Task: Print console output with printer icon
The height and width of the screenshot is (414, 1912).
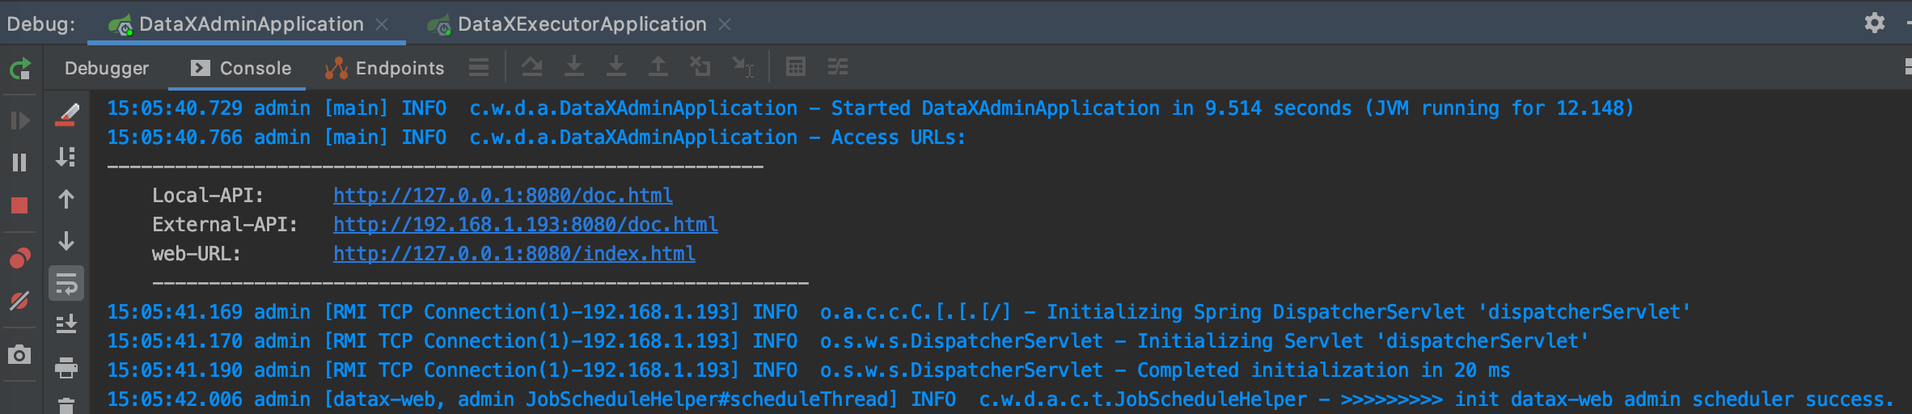Action: point(66,368)
